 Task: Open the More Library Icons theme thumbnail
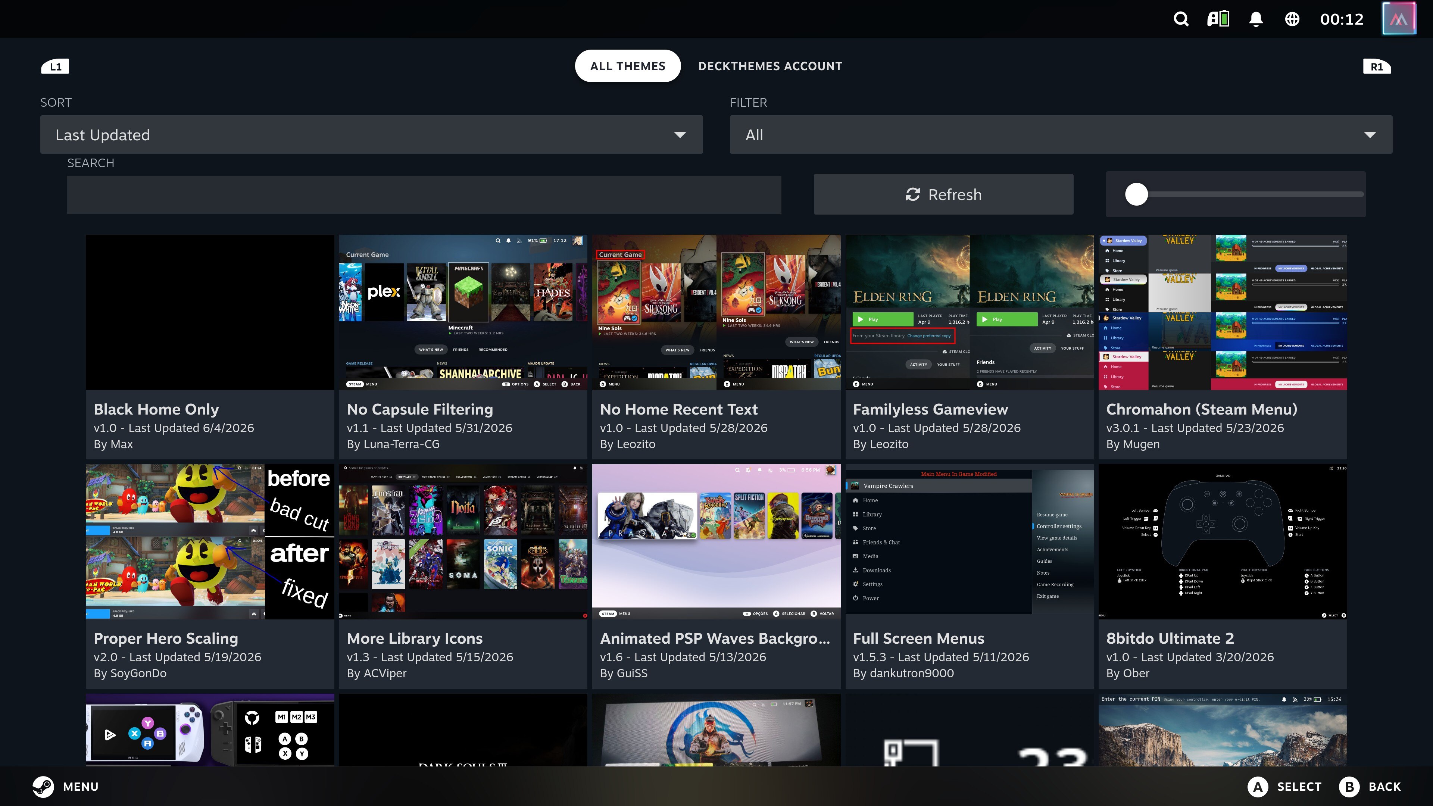coord(463,542)
